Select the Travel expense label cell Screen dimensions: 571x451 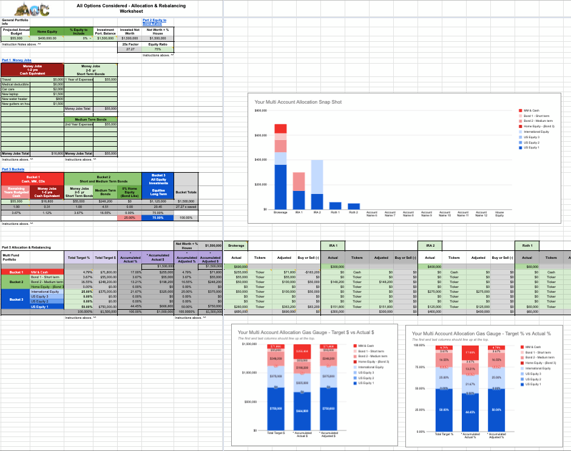click(x=24, y=79)
